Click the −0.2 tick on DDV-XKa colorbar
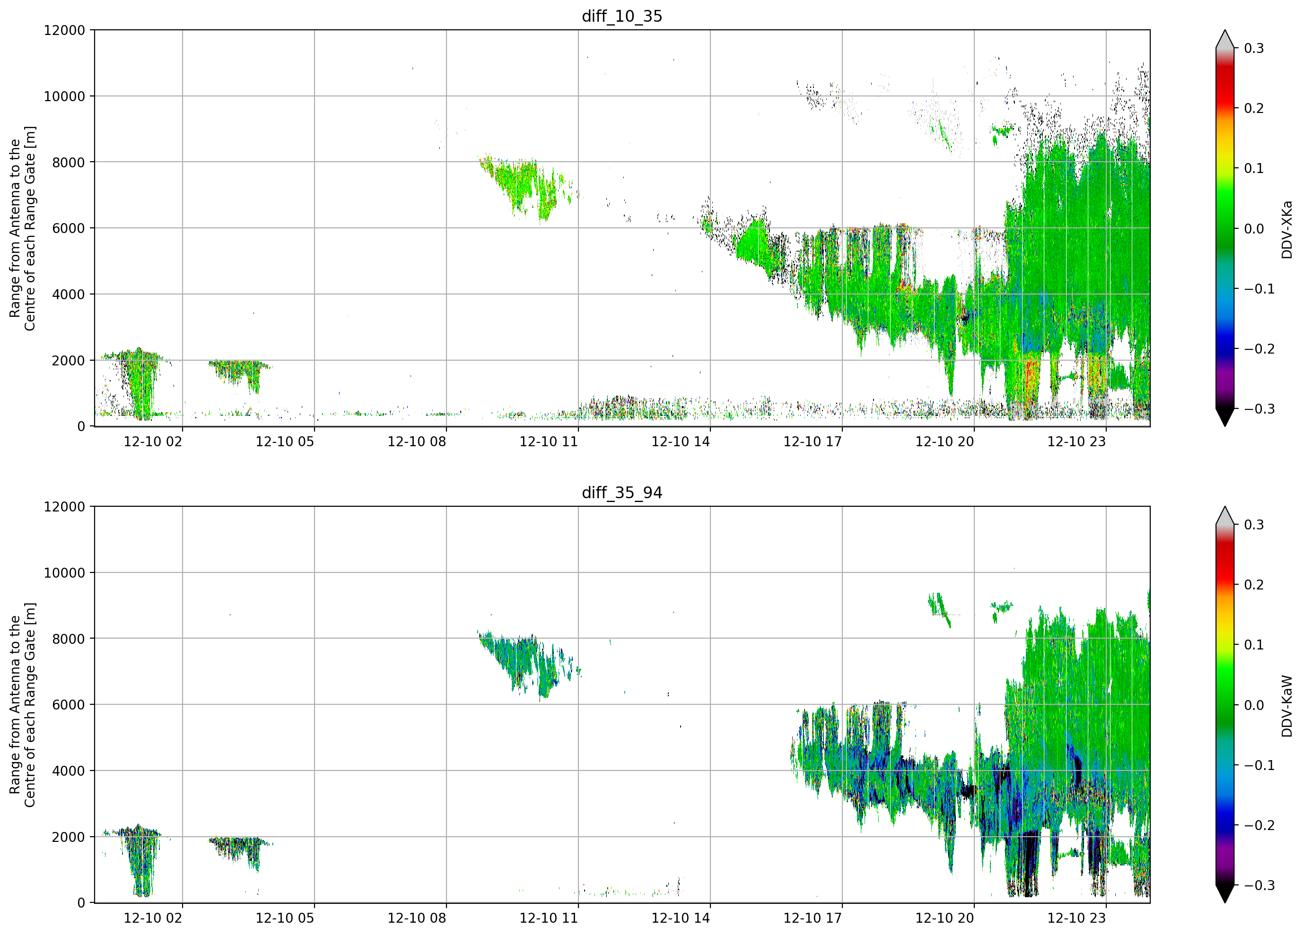 tap(1259, 349)
